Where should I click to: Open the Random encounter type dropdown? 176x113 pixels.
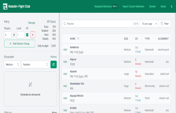(35, 65)
